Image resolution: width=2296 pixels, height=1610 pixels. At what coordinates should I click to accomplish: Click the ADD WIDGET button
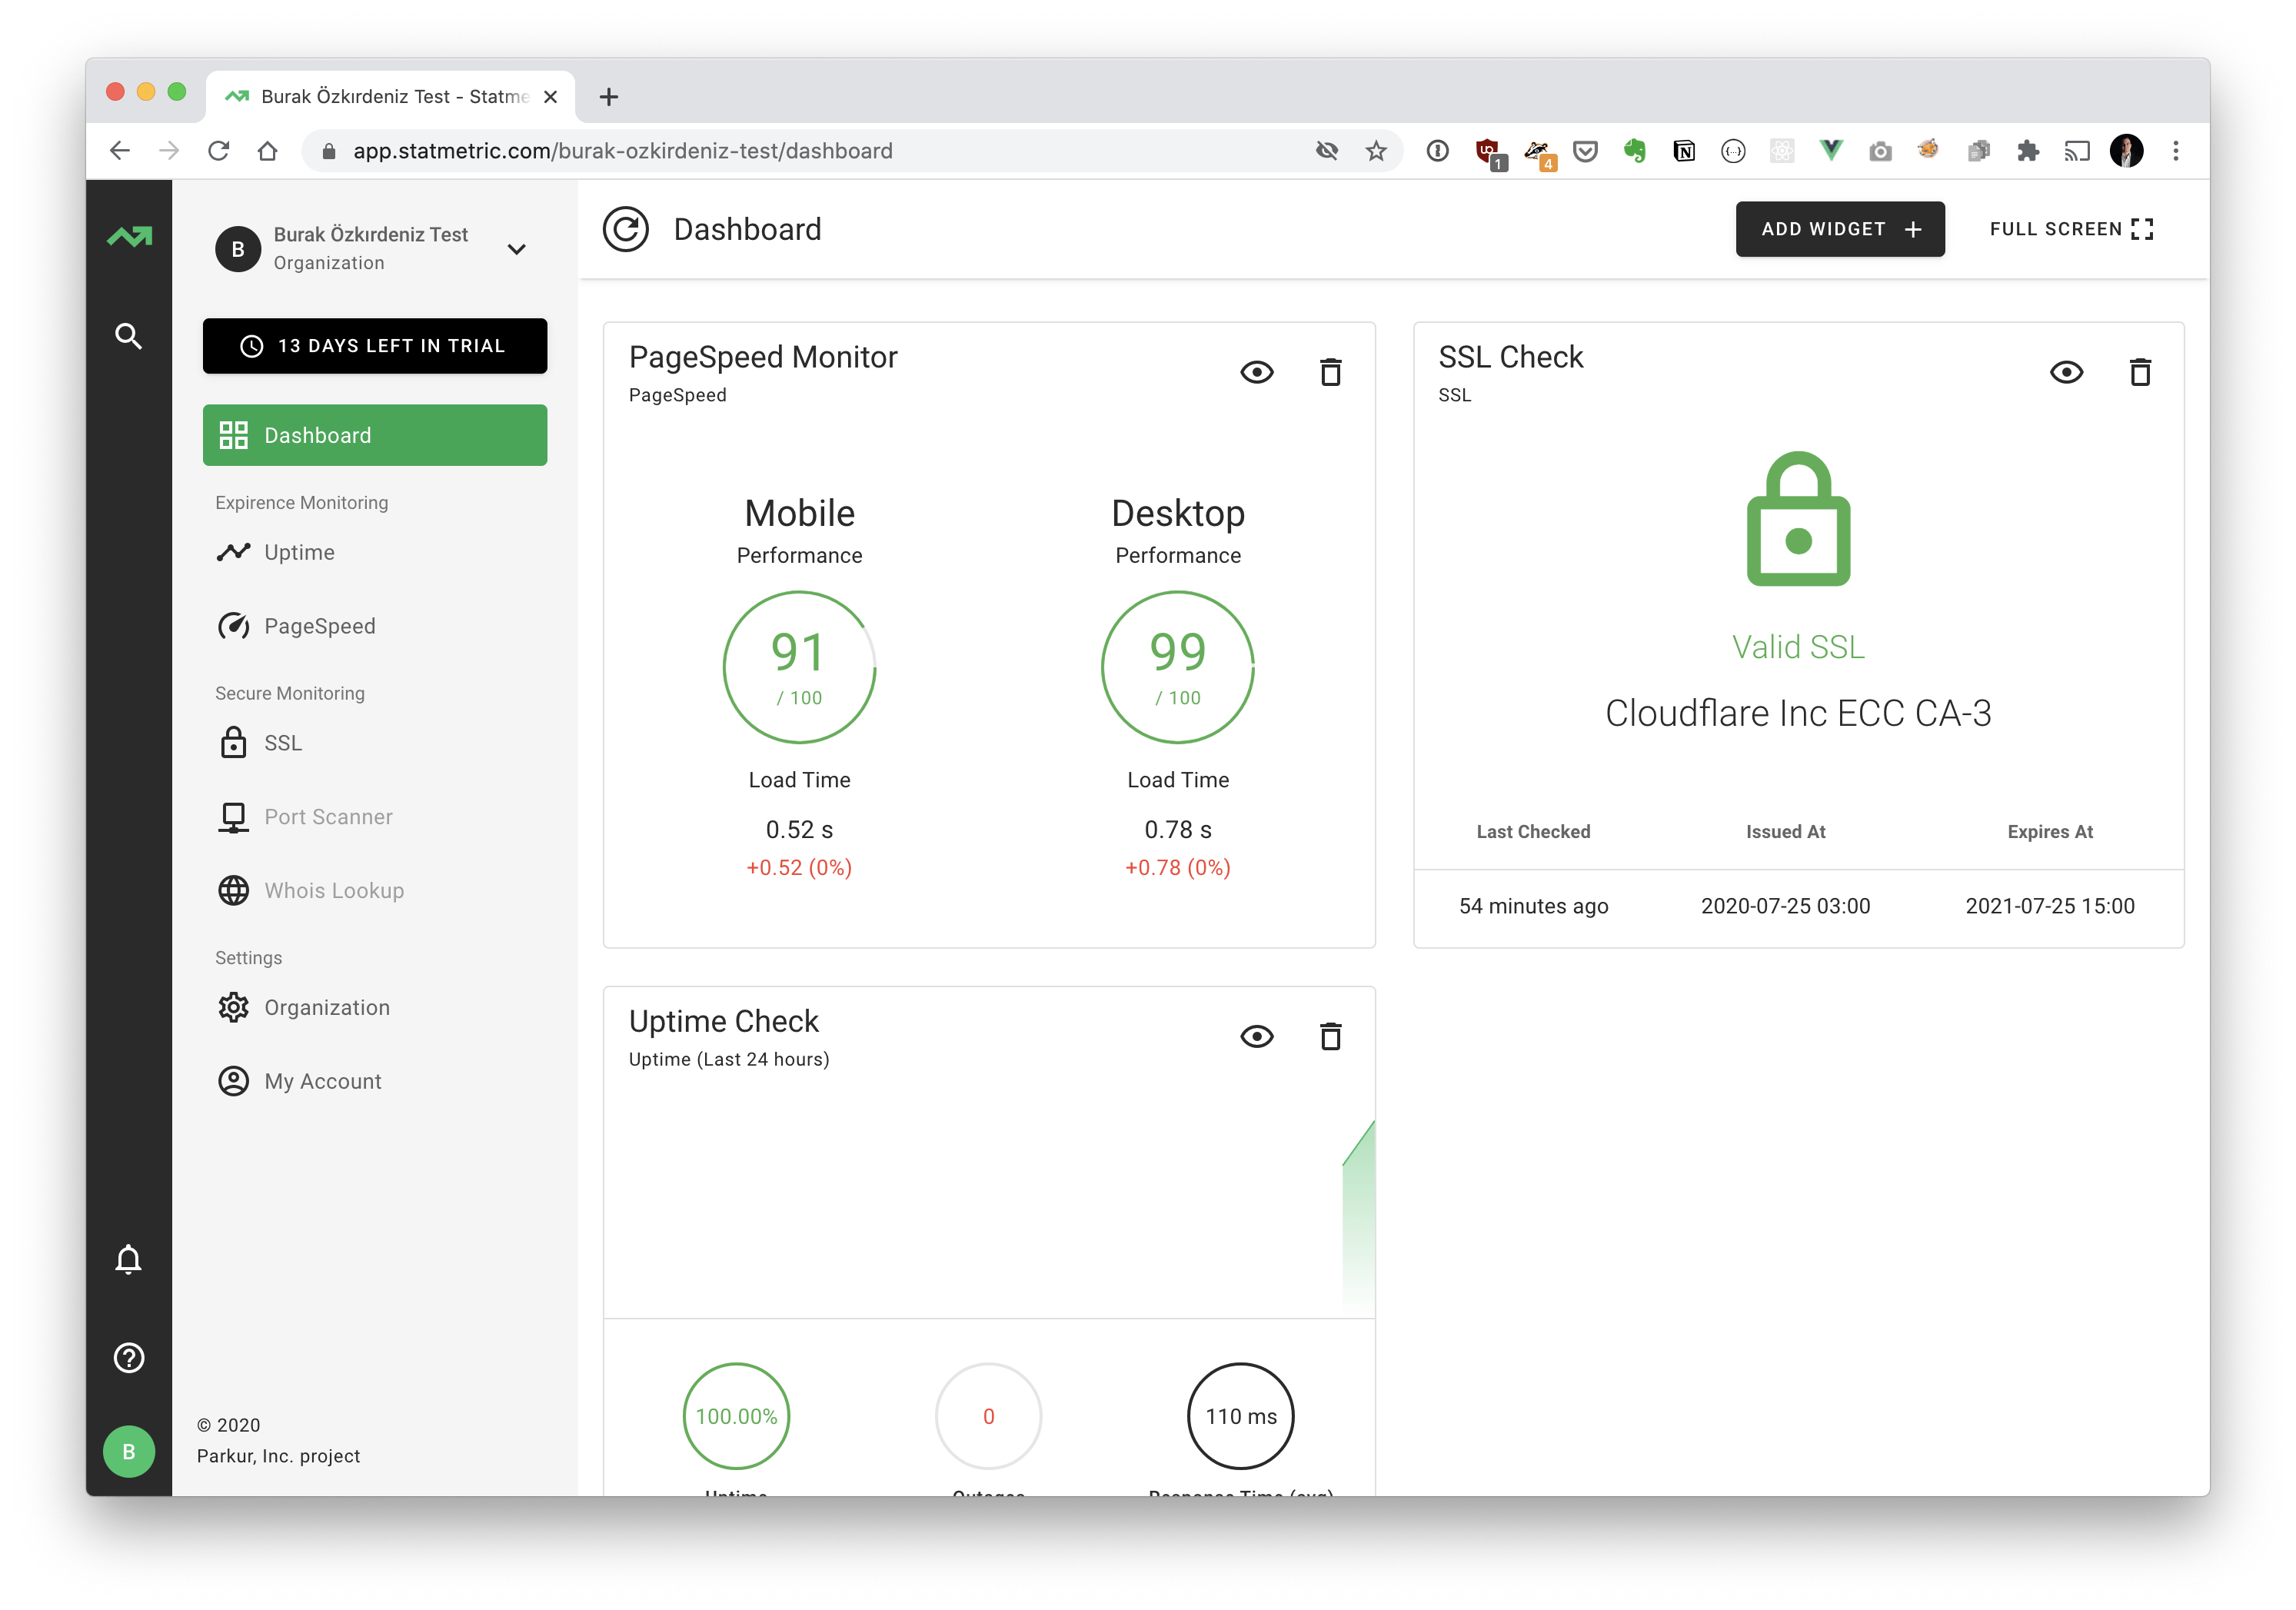pos(1839,229)
